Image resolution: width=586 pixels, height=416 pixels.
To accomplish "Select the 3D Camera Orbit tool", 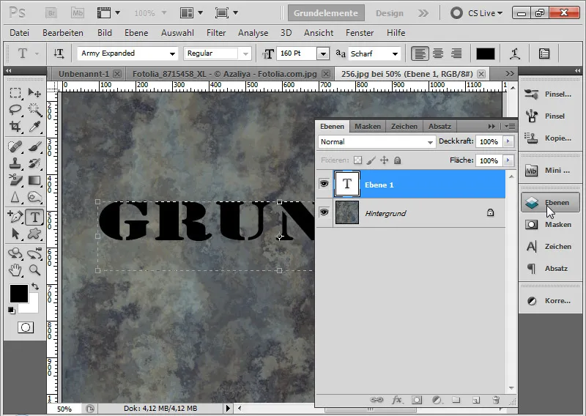I will pyautogui.click(x=34, y=253).
